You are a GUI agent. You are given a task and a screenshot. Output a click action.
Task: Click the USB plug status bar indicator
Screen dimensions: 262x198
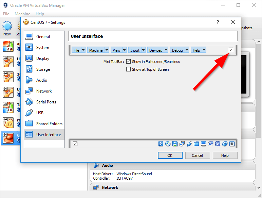click(189, 144)
